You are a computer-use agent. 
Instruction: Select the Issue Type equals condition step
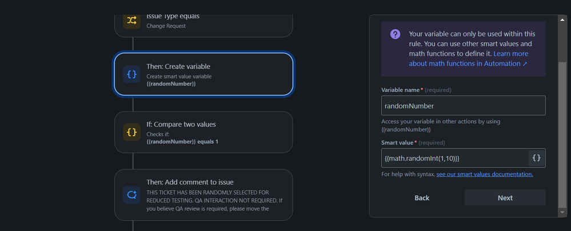tap(203, 23)
